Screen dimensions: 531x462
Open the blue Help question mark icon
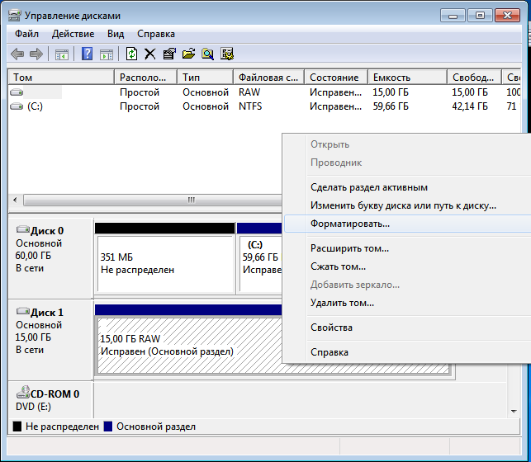point(87,54)
